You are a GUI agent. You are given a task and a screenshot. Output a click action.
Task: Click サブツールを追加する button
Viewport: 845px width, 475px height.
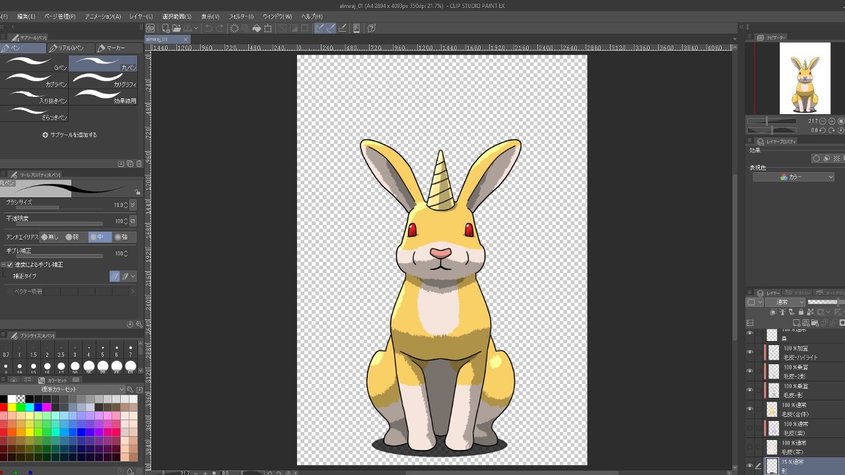coord(69,135)
